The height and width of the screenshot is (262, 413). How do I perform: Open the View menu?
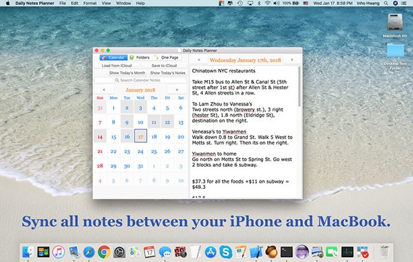tap(106, 3)
